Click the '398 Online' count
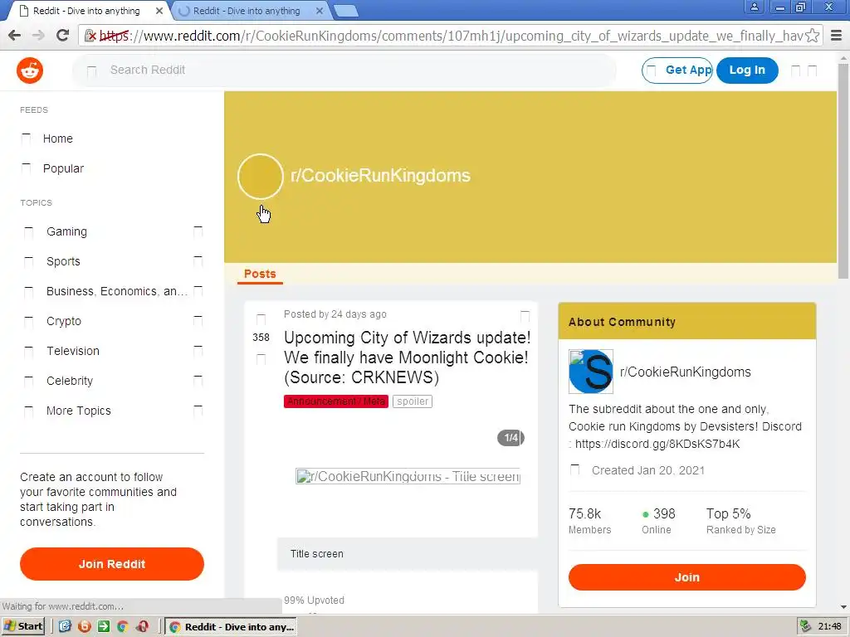 (658, 521)
